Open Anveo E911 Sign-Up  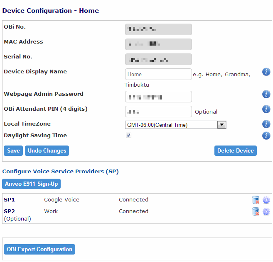32,184
